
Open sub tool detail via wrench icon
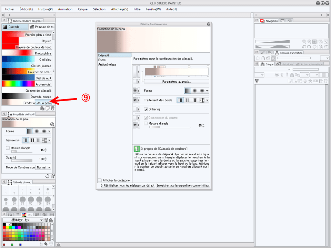(x=53, y=176)
